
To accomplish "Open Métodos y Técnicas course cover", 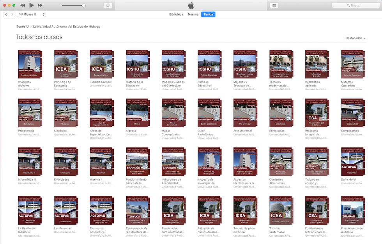I will coord(245,64).
